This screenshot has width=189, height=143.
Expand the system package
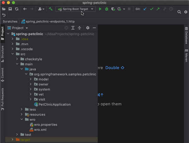(31, 89)
